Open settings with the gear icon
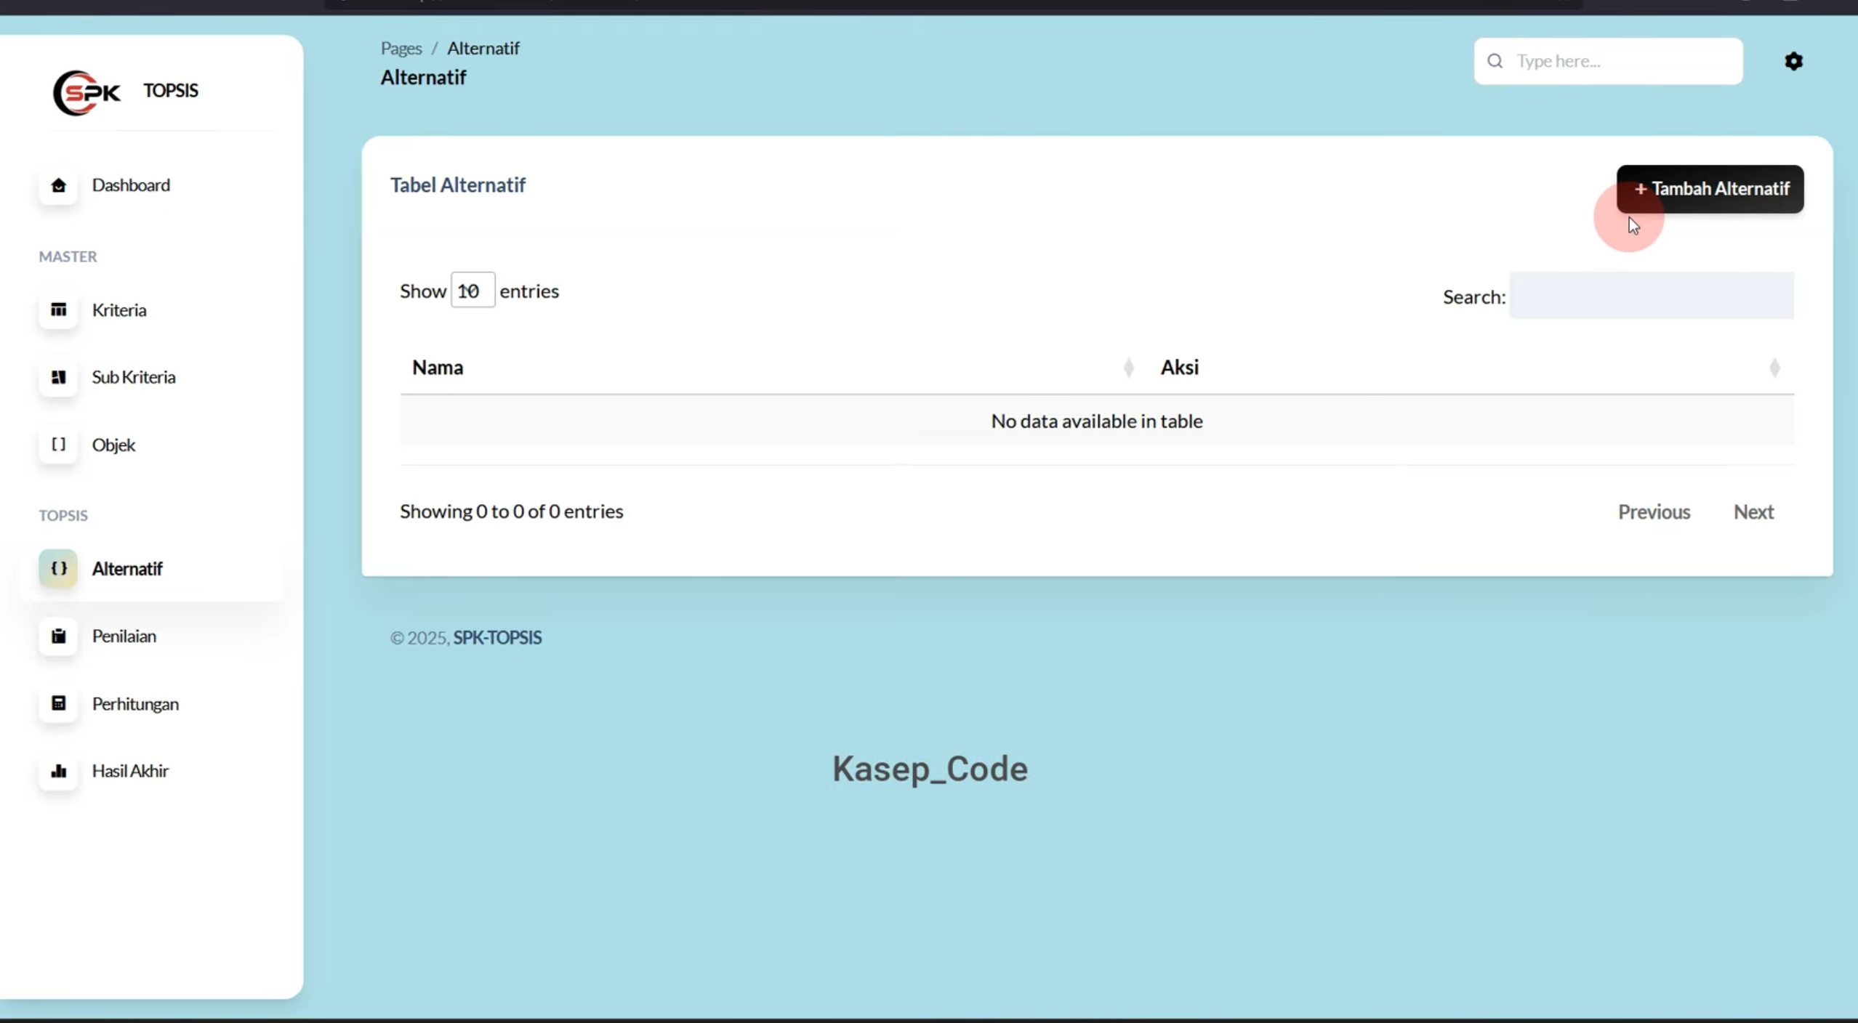1858x1023 pixels. [x=1793, y=61]
